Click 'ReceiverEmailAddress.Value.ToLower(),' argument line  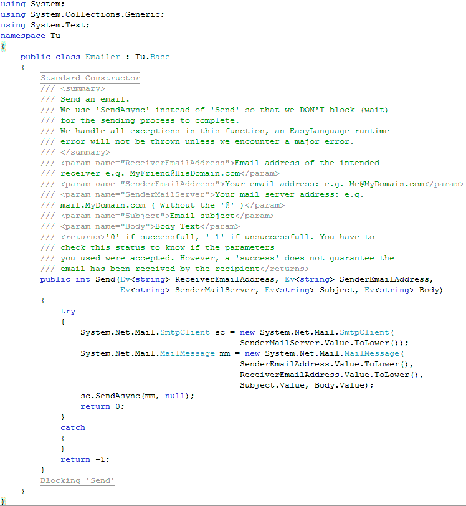pyautogui.click(x=331, y=375)
